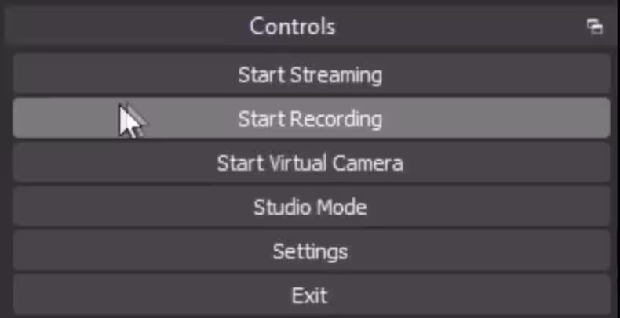Go live with Start Streaming button
Image resolution: width=620 pixels, height=318 pixels.
tap(311, 75)
